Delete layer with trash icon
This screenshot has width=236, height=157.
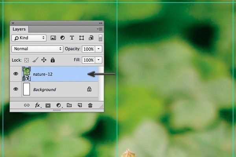pyautogui.click(x=90, y=105)
